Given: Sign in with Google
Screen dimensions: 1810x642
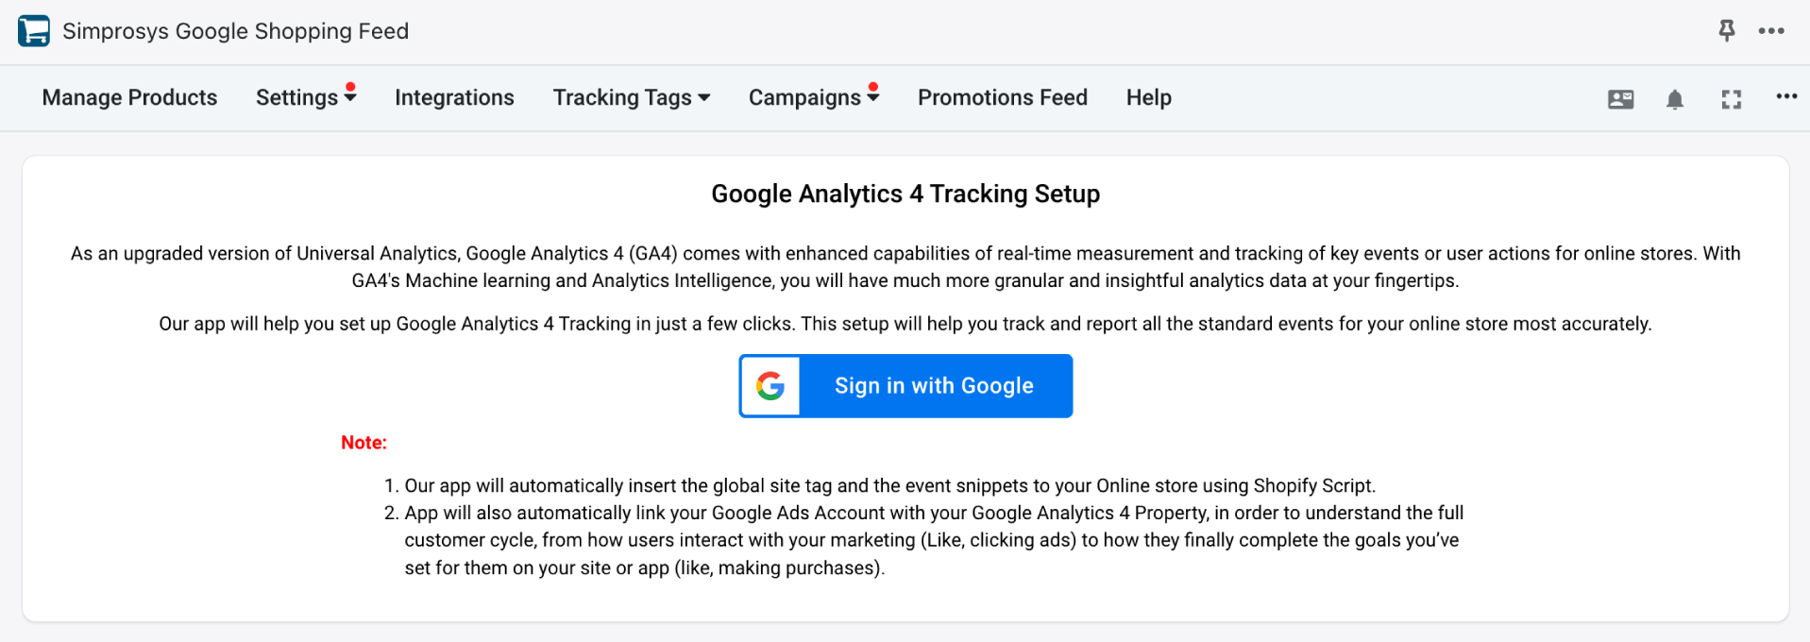Looking at the screenshot, I should tap(905, 386).
